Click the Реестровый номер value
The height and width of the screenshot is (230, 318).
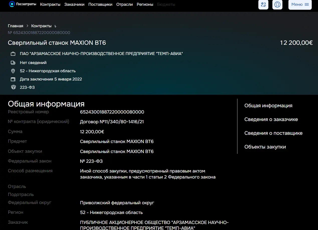tap(112, 112)
